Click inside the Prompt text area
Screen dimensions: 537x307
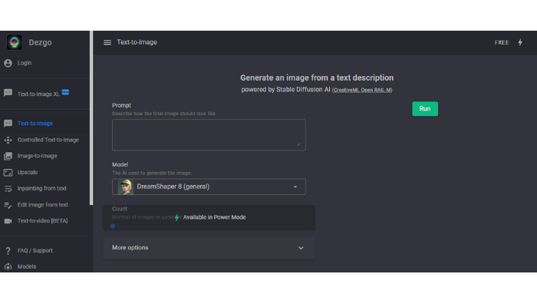(x=209, y=135)
